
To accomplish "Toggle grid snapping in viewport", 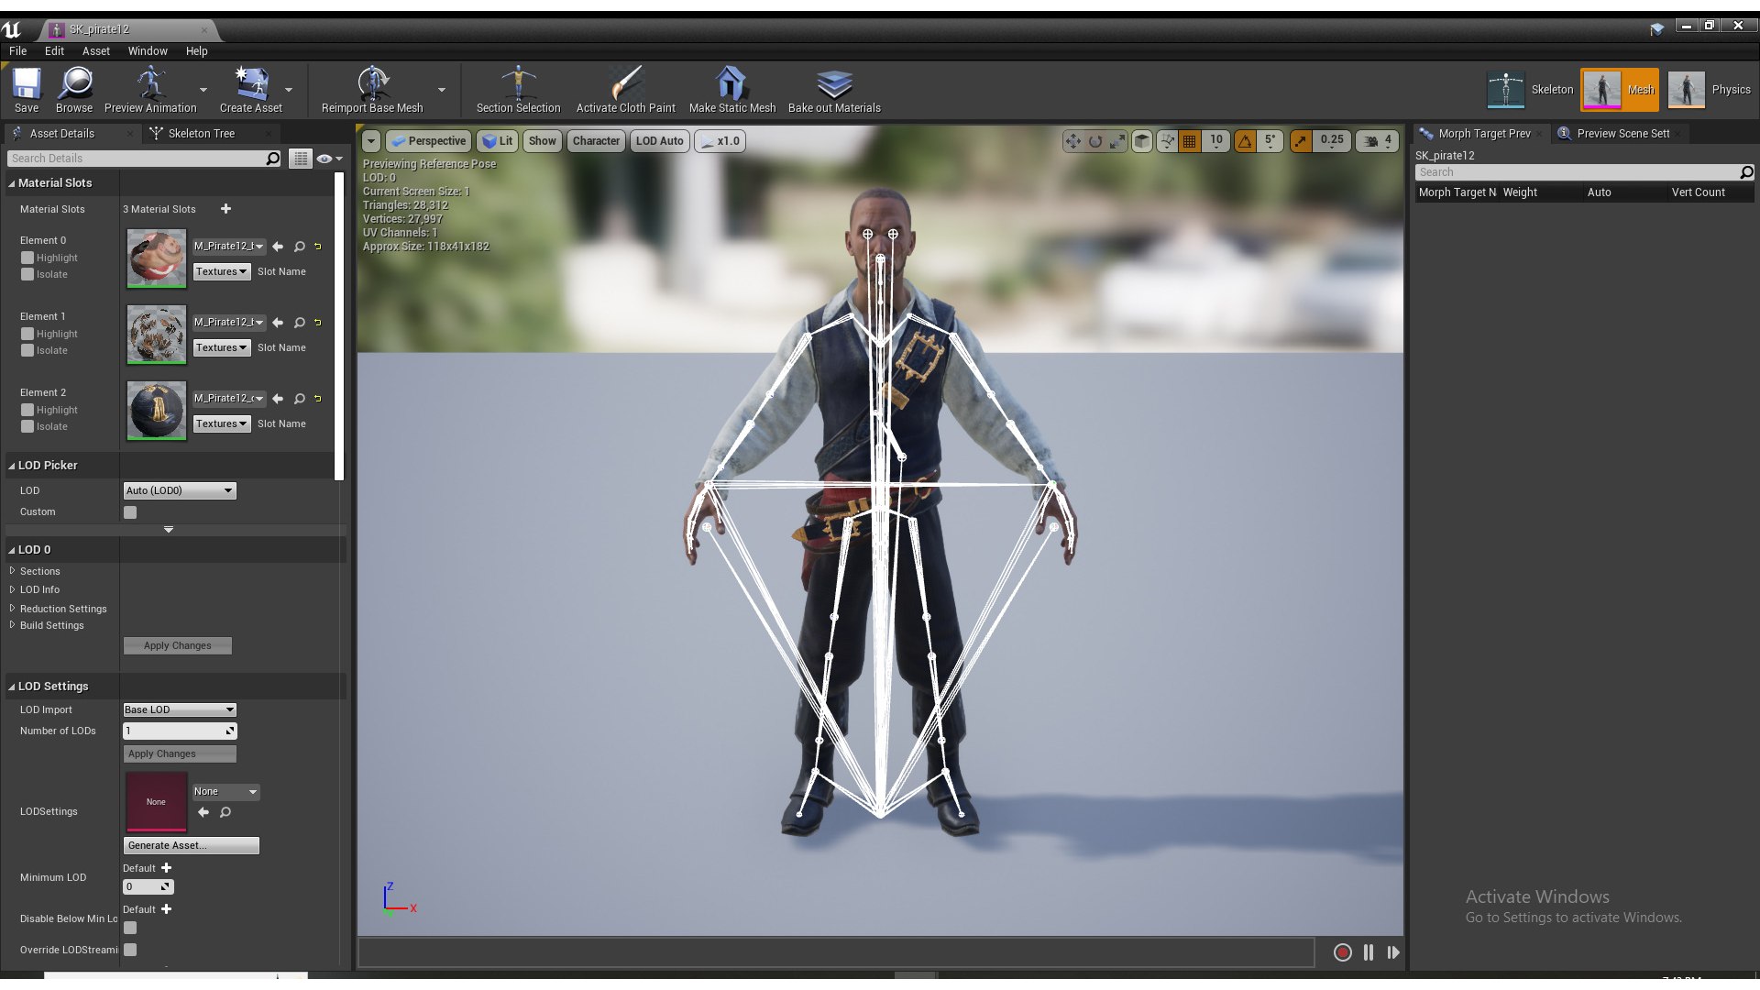I will 1190,141.
